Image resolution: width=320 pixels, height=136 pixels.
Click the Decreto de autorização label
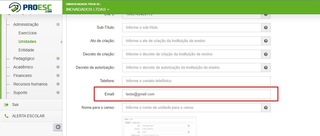[x=95, y=68]
